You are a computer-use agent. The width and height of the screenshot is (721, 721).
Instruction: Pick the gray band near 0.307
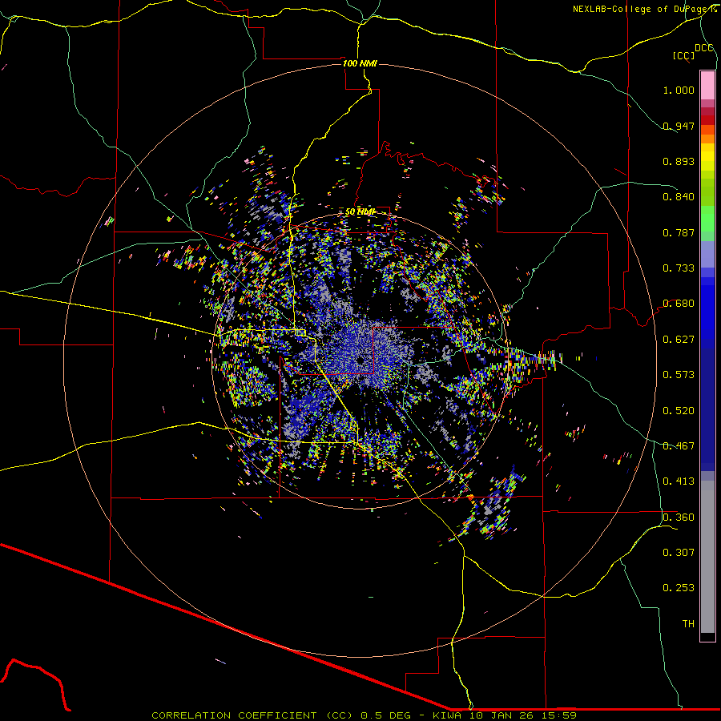(707, 557)
